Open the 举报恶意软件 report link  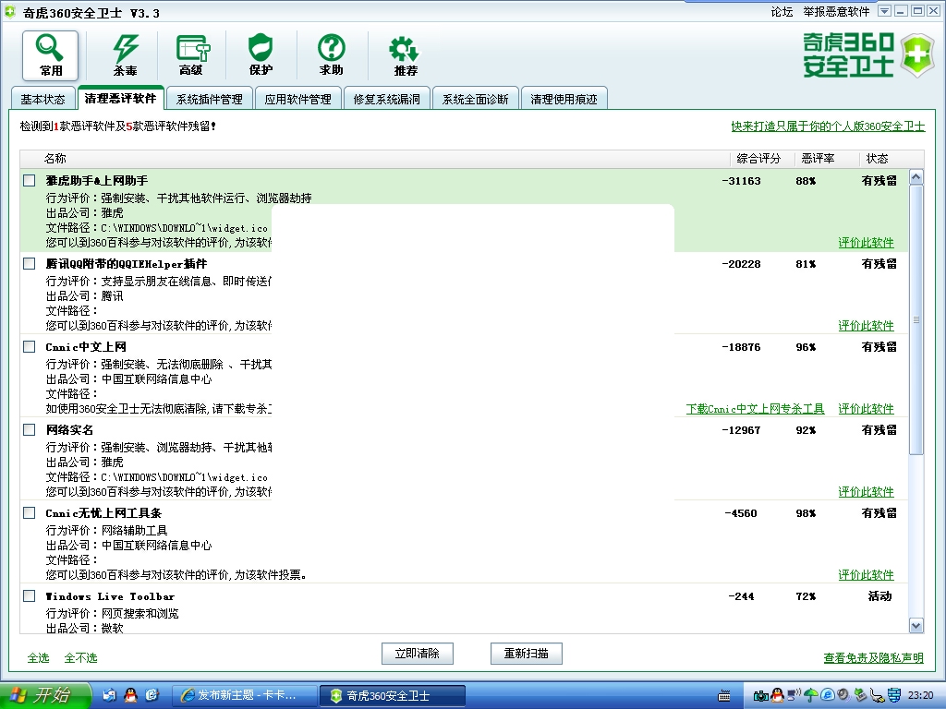(836, 12)
